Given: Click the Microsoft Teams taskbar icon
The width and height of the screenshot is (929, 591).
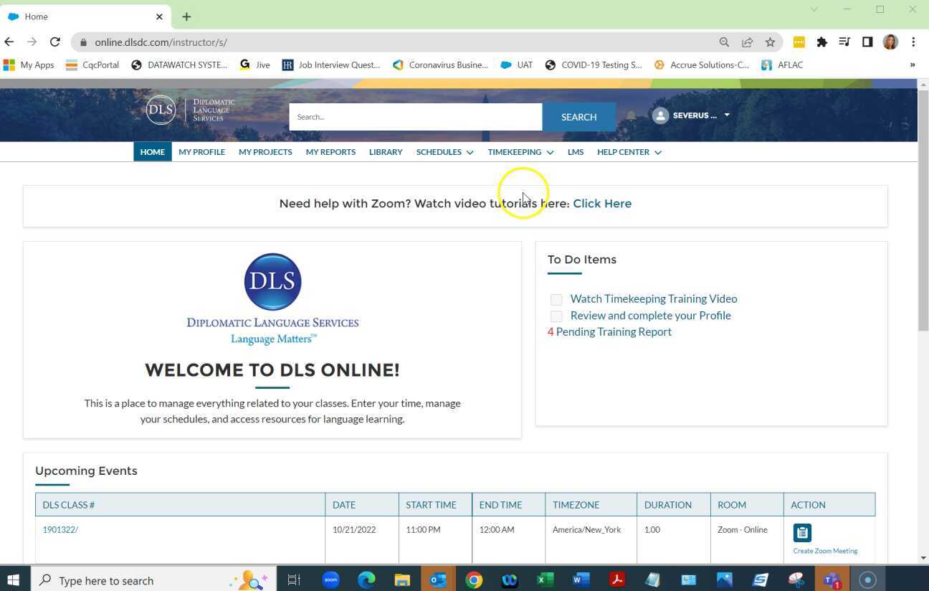Looking at the screenshot, I should click(832, 580).
